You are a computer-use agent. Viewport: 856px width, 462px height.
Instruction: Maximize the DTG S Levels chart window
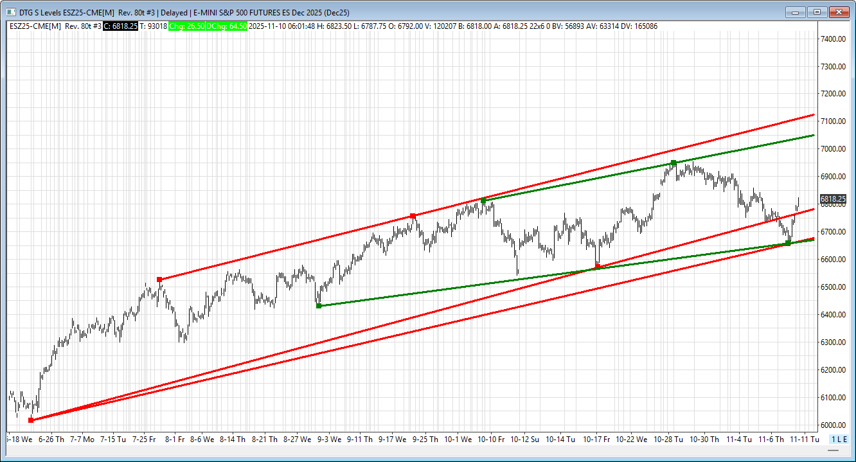[817, 12]
